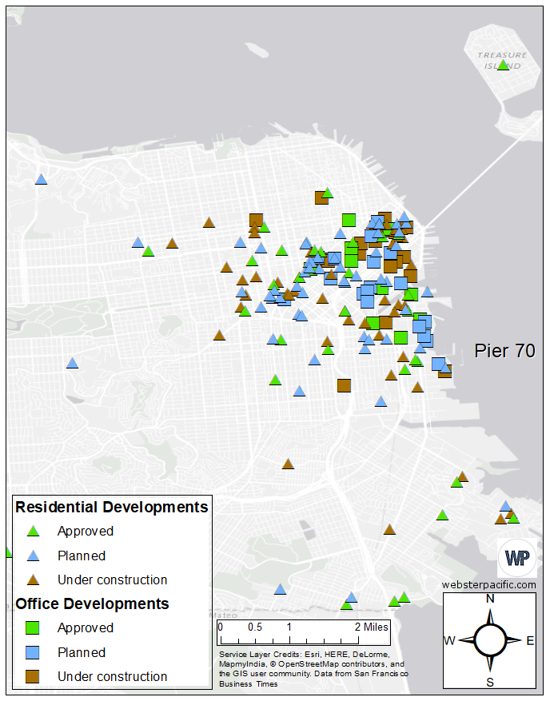Select the Planned blue triangle legend symbol
Viewport: 550px width, 701px height.
tap(33, 556)
